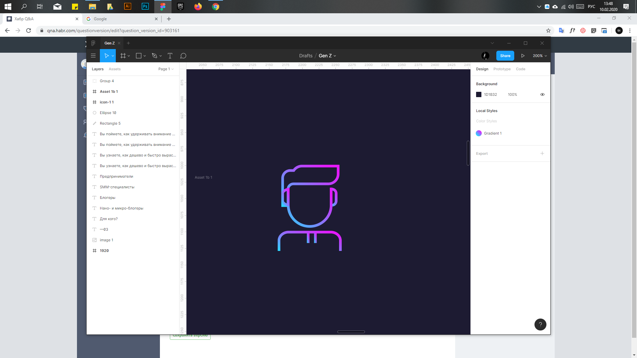Select Group 4 layer
Screen dimensions: 637x358
click(133, 81)
